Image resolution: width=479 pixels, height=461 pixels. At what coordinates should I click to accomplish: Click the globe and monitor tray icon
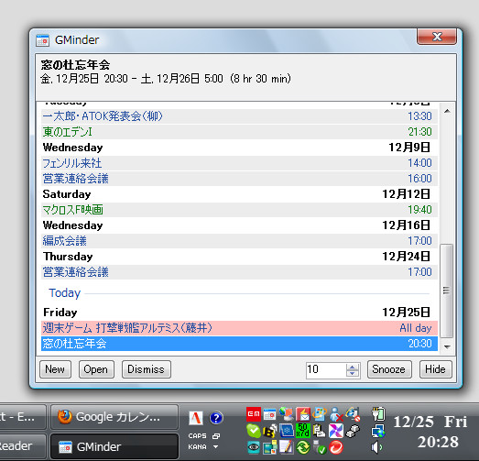coord(287,413)
